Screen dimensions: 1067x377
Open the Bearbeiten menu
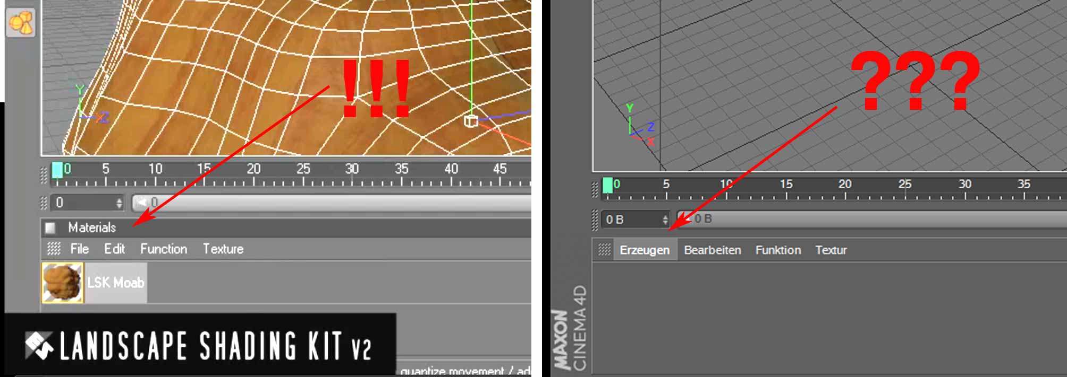(712, 250)
